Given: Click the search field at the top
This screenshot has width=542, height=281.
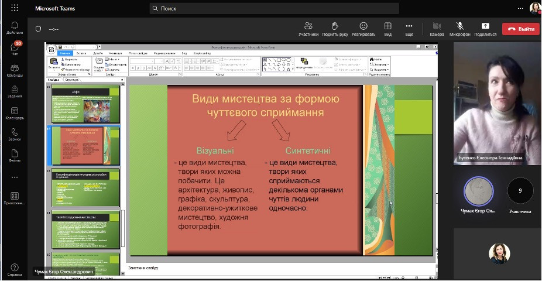Looking at the screenshot, I should (x=274, y=9).
